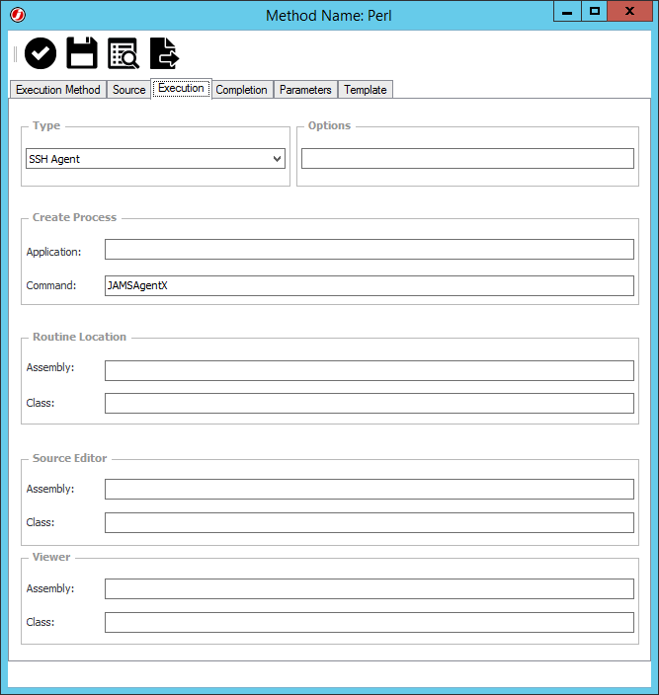The height and width of the screenshot is (695, 659).
Task: Select the Execution tab
Action: pyautogui.click(x=181, y=88)
